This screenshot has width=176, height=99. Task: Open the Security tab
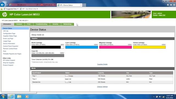click(55, 24)
